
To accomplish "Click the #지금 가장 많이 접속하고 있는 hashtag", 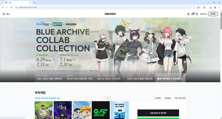I will (x=48, y=98).
